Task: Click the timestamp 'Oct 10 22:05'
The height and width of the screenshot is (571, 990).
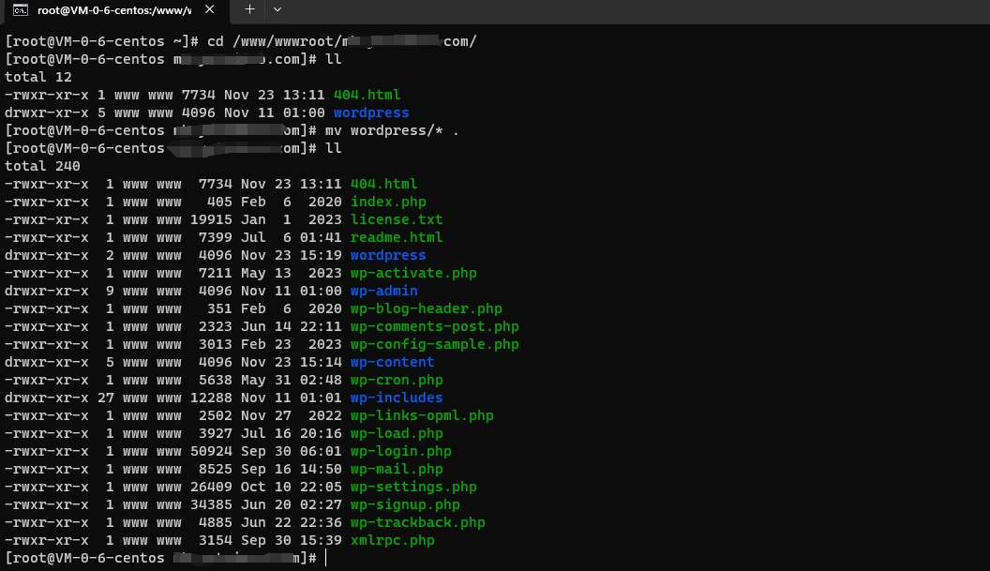Action: tap(291, 488)
